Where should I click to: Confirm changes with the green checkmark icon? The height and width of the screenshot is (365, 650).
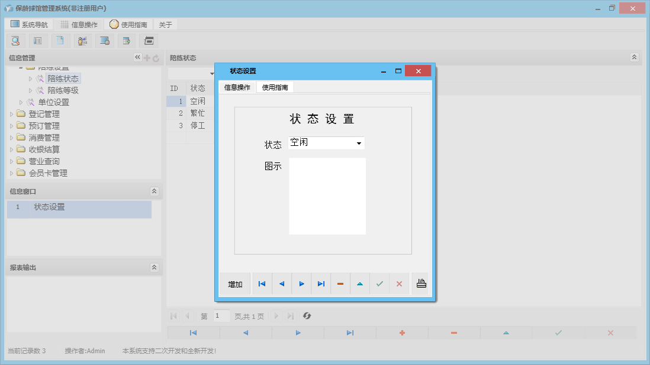[379, 283]
